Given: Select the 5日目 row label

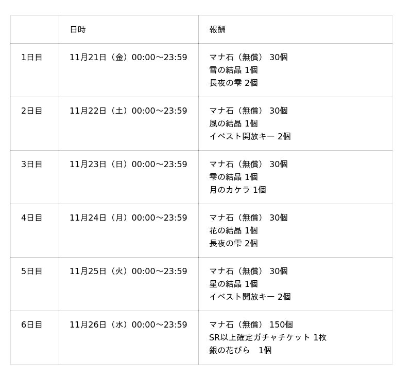Looking at the screenshot, I should click(x=32, y=272).
